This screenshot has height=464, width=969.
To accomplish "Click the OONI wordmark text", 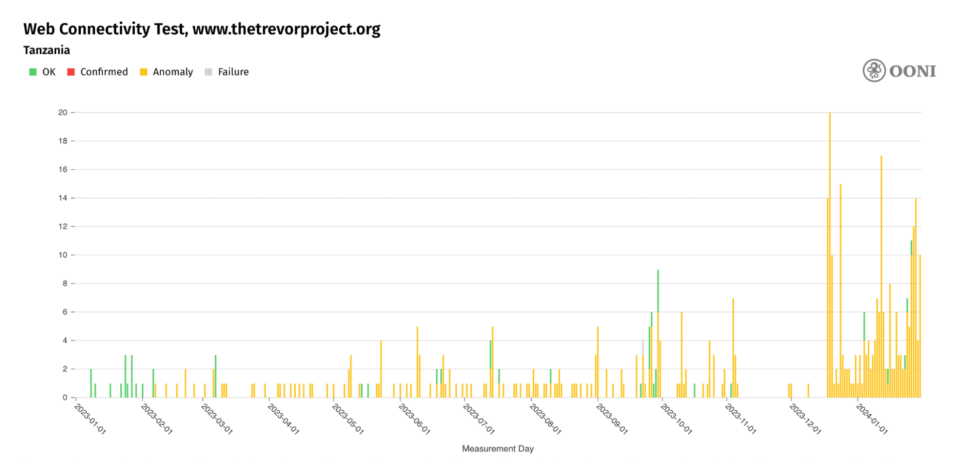I will coord(912,71).
